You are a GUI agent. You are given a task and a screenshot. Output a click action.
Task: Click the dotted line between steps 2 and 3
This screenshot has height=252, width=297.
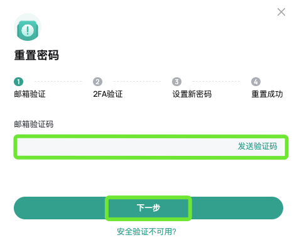(x=137, y=81)
